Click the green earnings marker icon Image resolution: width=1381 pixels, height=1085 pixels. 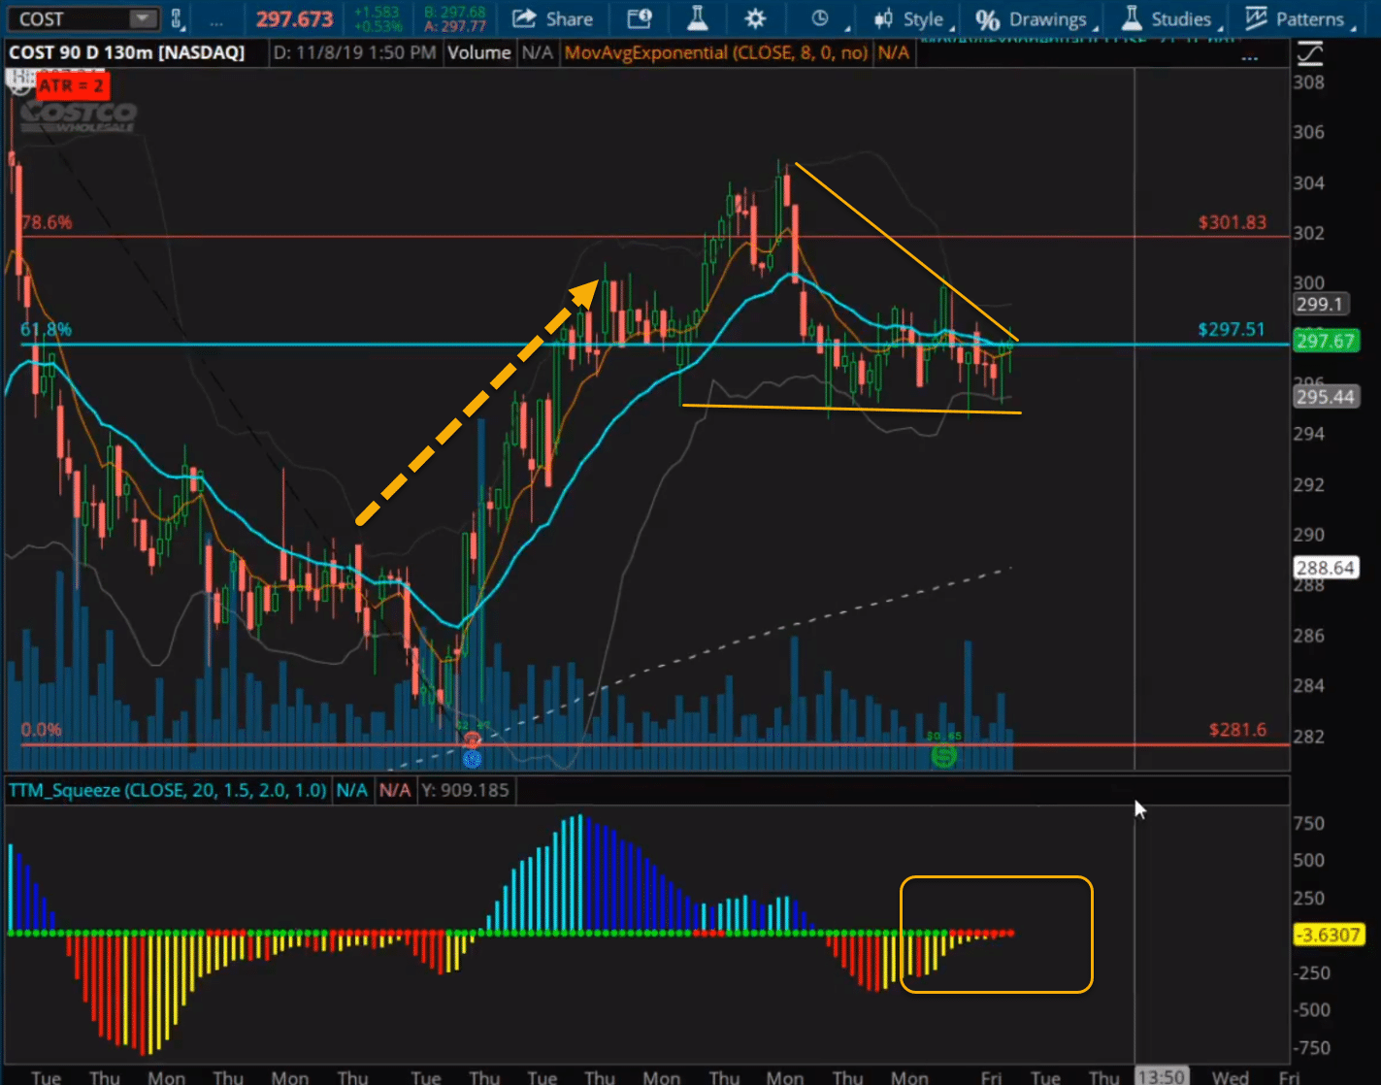tap(943, 755)
